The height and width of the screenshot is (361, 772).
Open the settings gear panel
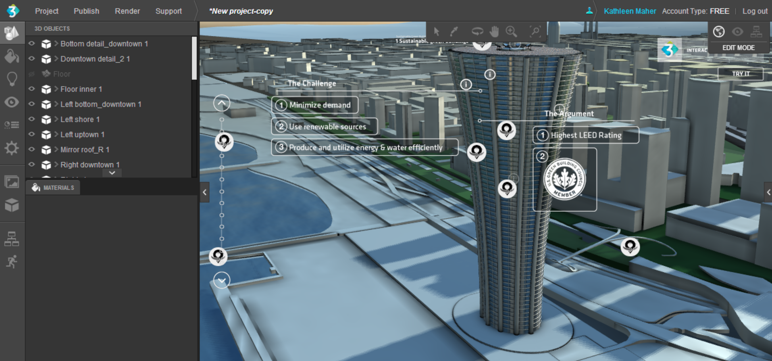tap(12, 148)
